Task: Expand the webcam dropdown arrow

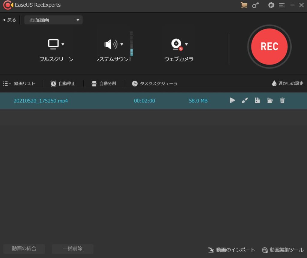Action: click(186, 44)
